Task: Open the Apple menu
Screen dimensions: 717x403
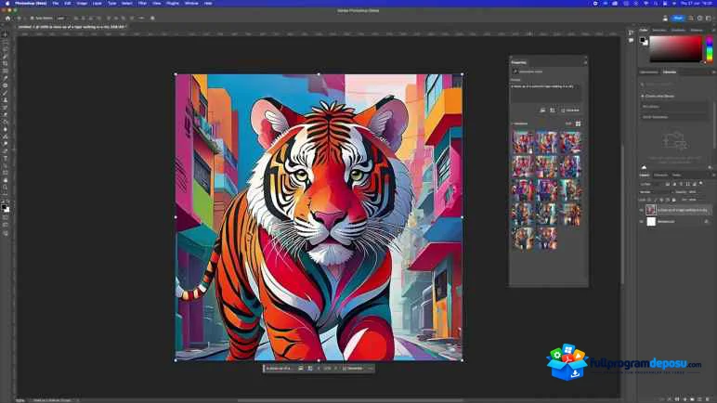Action: point(7,3)
